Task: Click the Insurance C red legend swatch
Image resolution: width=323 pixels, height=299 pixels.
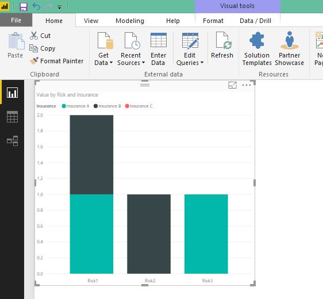Action: 127,106
